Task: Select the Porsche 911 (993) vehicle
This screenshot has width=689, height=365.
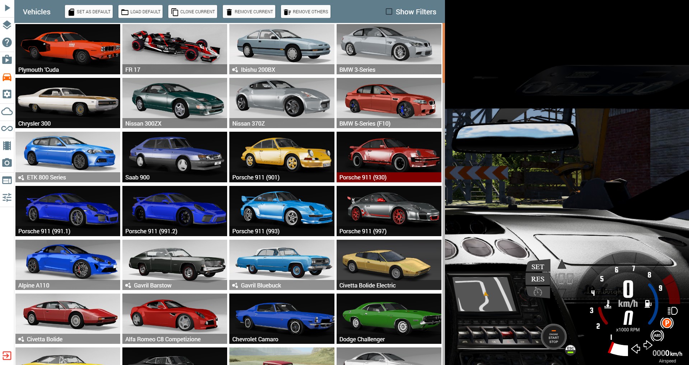Action: [x=282, y=211]
